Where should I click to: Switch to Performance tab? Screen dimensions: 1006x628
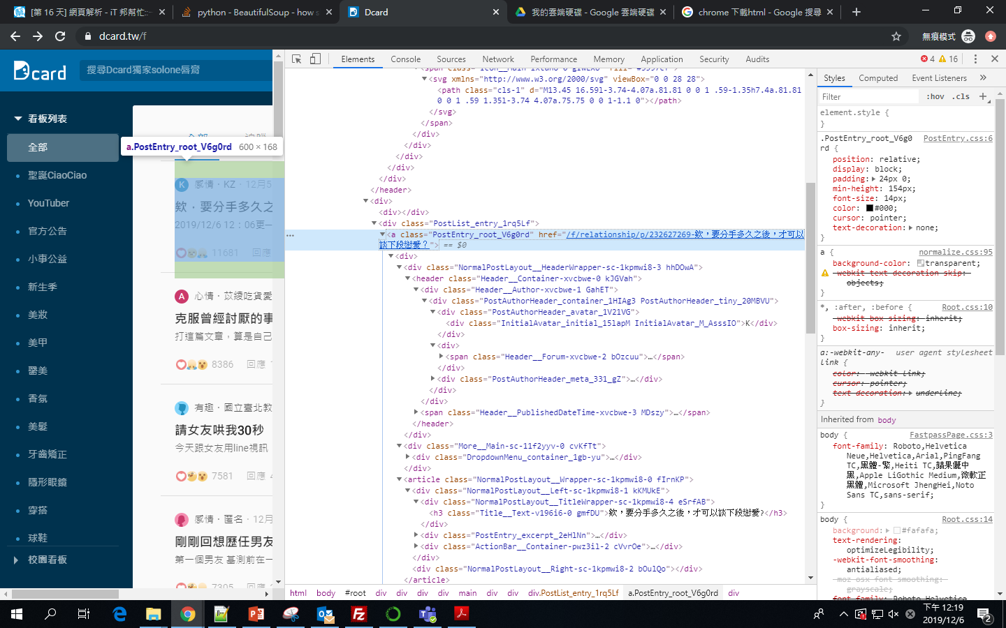pyautogui.click(x=554, y=59)
